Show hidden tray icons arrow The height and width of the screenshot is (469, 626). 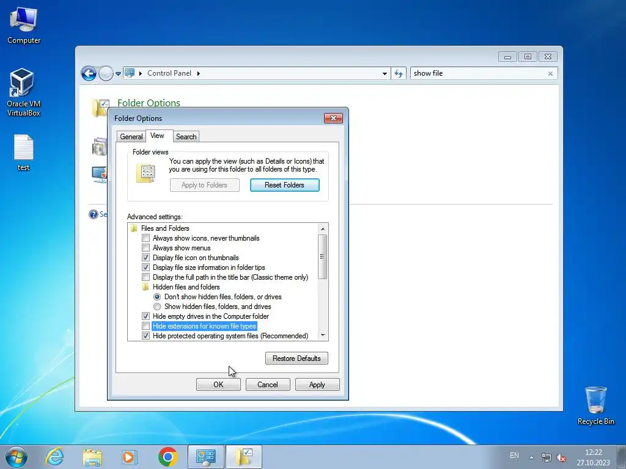(531, 457)
